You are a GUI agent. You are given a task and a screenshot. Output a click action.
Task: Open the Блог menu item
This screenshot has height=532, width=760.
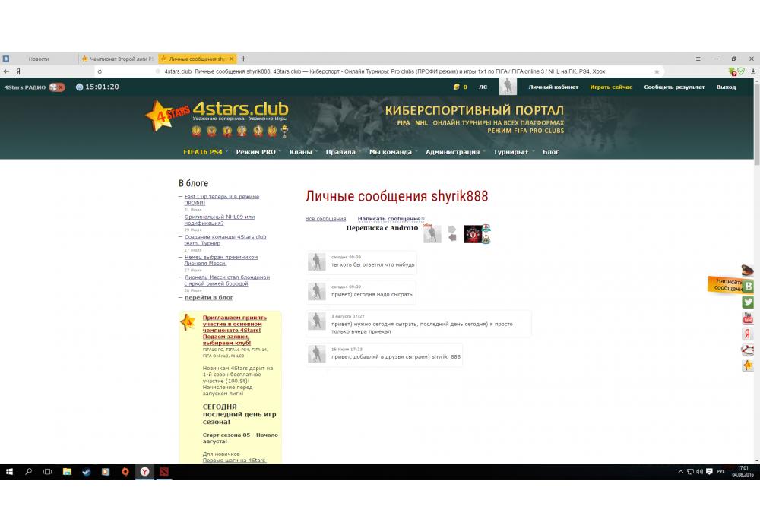coord(550,152)
